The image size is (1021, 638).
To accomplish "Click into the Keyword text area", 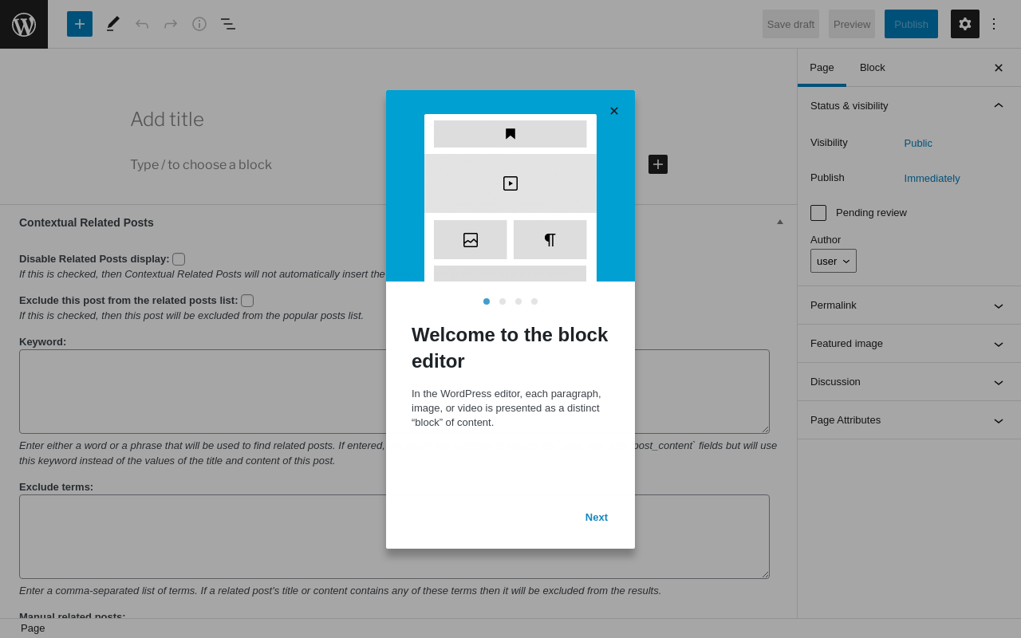I will tap(394, 392).
